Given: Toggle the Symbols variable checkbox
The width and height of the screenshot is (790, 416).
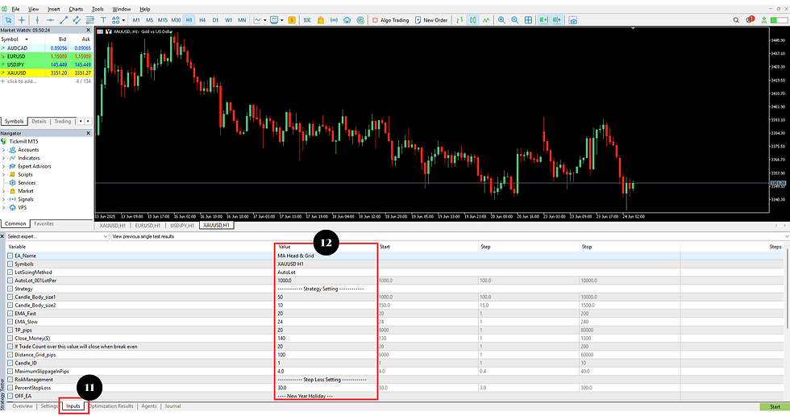Looking at the screenshot, I should 10,264.
